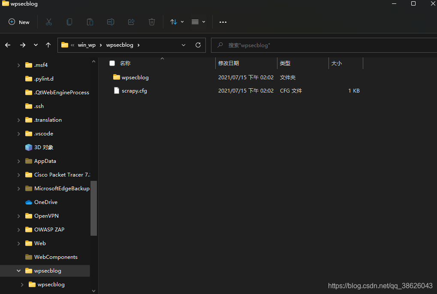
Task: Go up one folder level
Action: pyautogui.click(x=48, y=45)
